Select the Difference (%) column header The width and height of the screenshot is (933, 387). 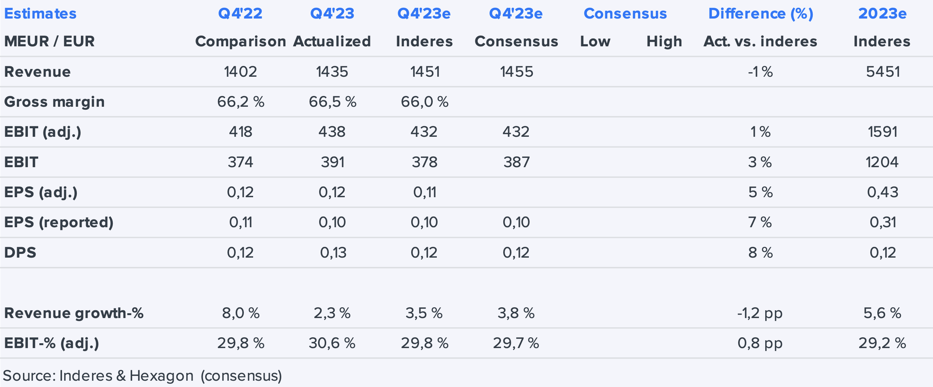tap(760, 14)
